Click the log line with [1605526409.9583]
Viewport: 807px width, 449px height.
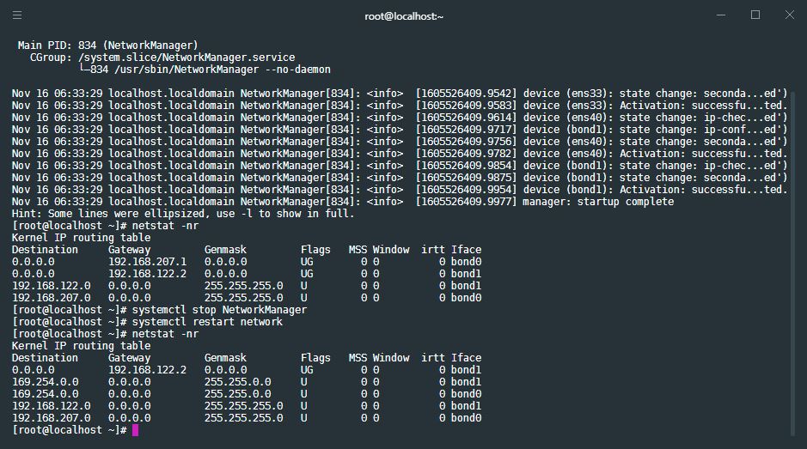tap(400, 106)
